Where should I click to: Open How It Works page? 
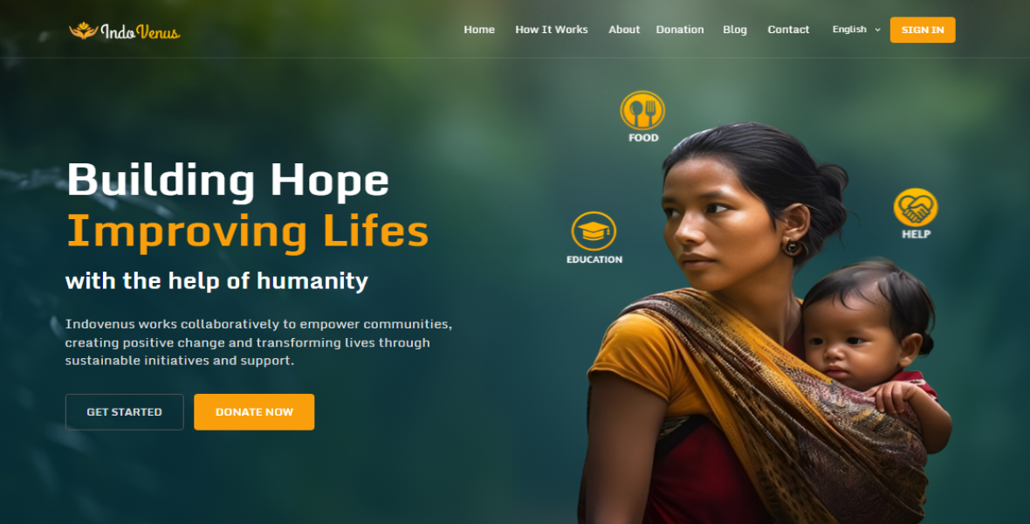(x=551, y=30)
